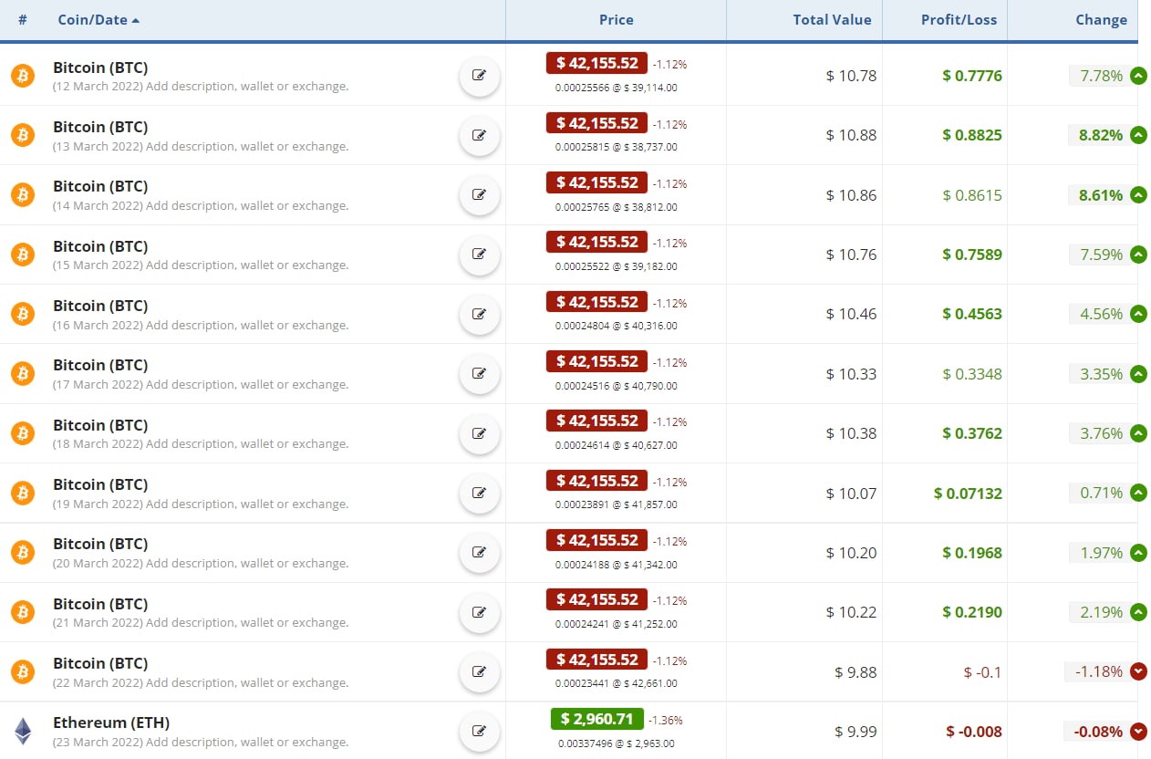Image resolution: width=1151 pixels, height=759 pixels.
Task: Edit the 13 March 2022 Bitcoin entry
Action: point(479,135)
